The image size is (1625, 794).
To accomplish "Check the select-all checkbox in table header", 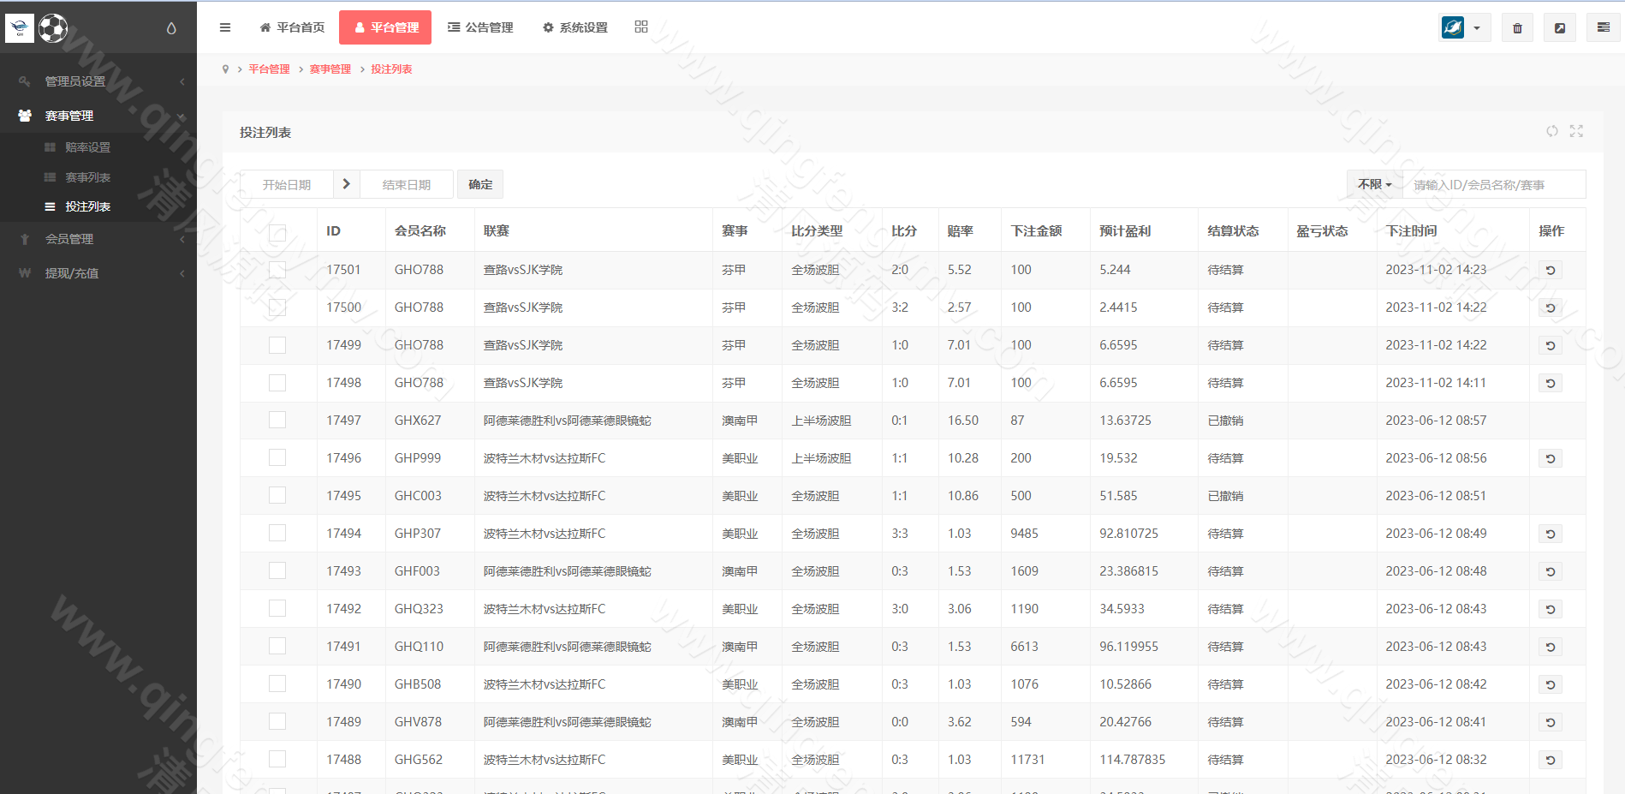I will point(277,232).
